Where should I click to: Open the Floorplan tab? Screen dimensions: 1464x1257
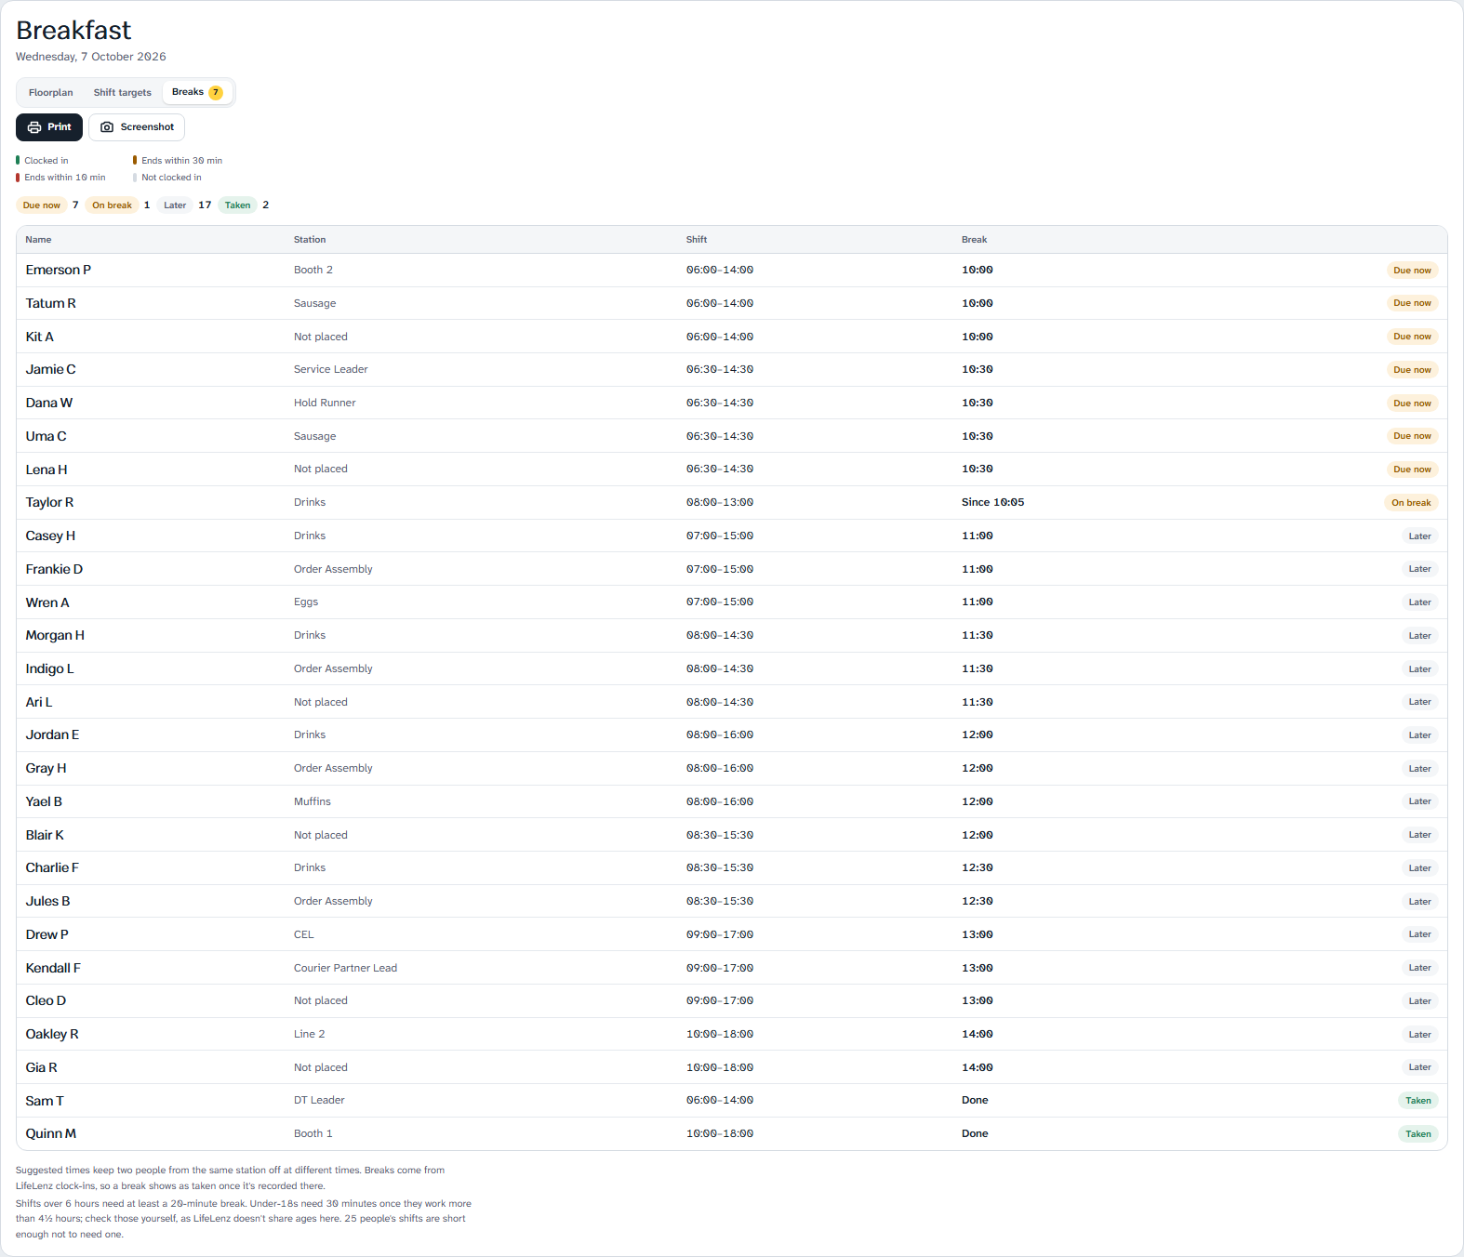point(51,92)
